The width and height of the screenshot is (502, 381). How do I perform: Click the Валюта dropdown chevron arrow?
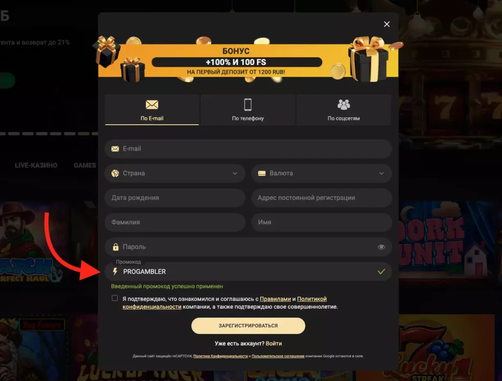[381, 174]
